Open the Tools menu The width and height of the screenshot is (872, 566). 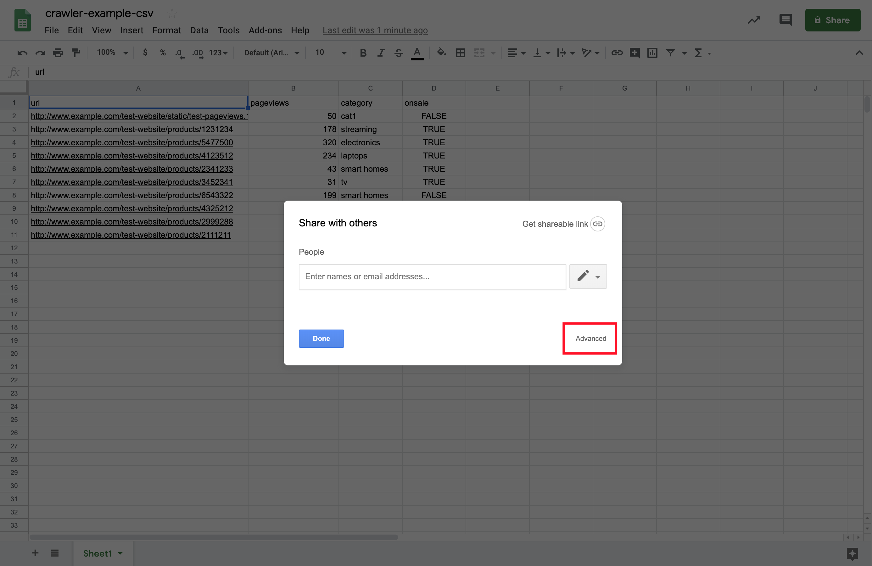[228, 30]
